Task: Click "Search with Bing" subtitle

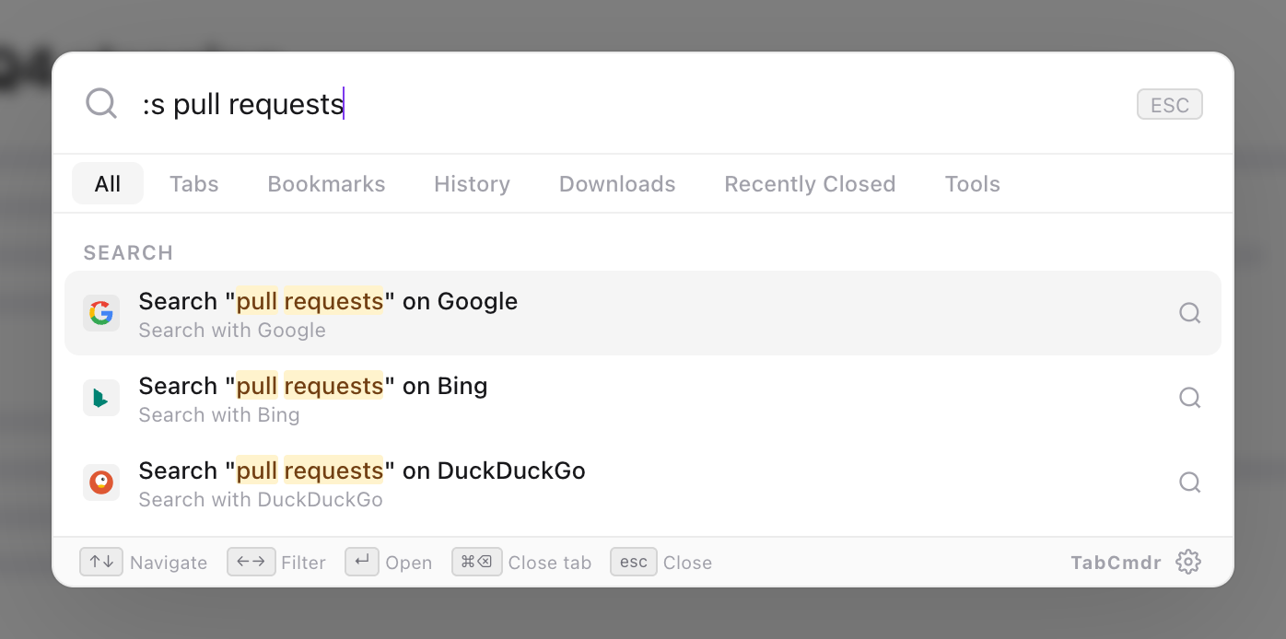Action: (x=219, y=415)
